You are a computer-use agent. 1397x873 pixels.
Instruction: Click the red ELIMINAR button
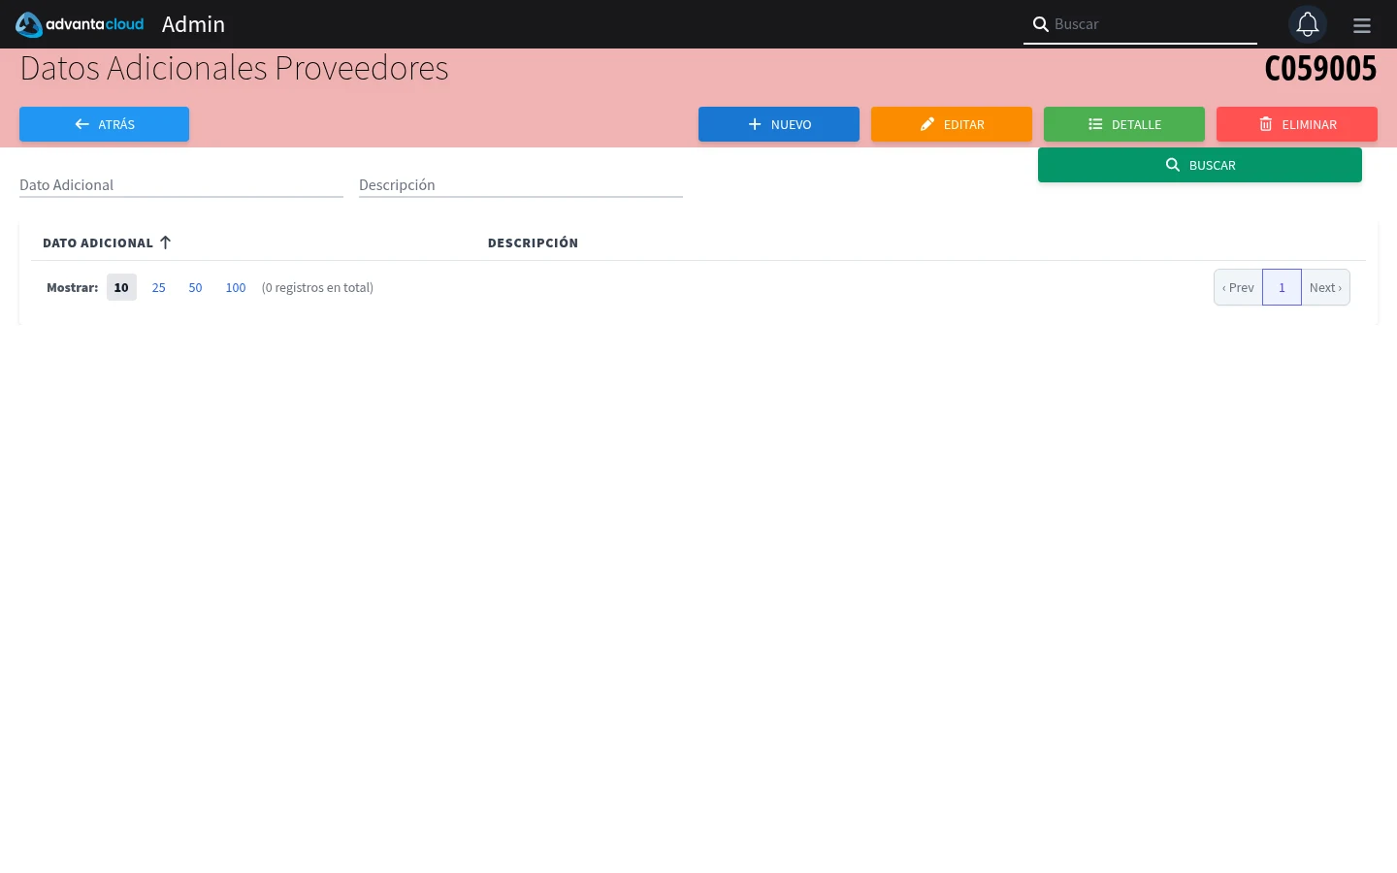(x=1297, y=124)
